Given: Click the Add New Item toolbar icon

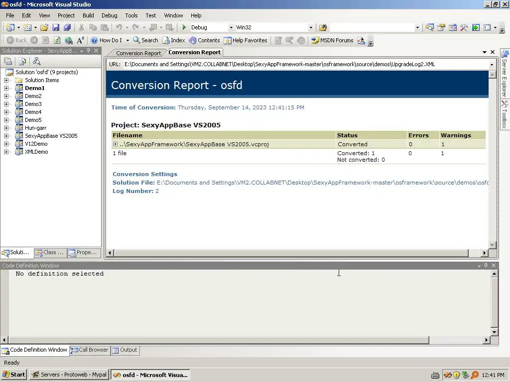Looking at the screenshot, I should tap(27, 28).
